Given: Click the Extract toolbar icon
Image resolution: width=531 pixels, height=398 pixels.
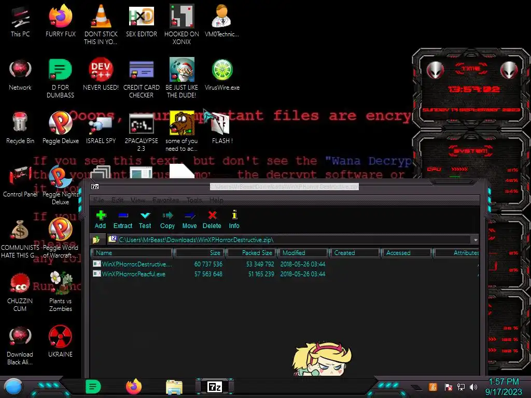Looking at the screenshot, I should coord(122,220).
